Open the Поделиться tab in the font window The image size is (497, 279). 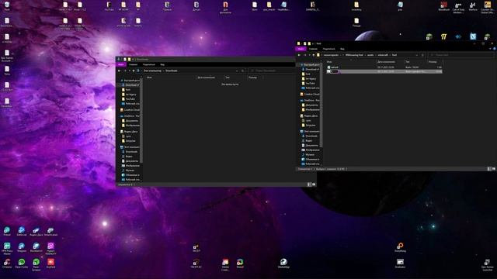328,49
